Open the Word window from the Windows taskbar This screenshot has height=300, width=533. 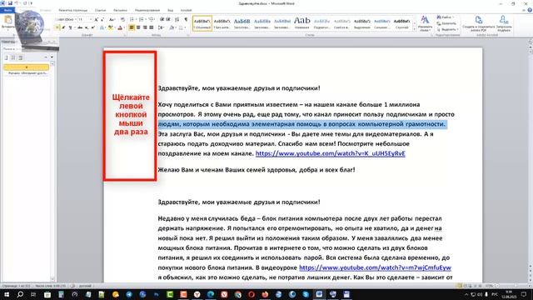click(319, 294)
